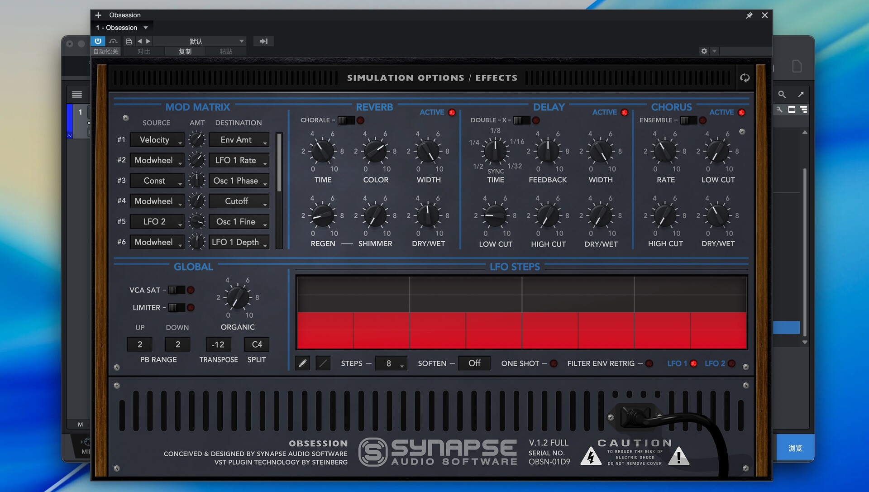Image resolution: width=869 pixels, height=492 pixels.
Task: Toggle the Reverb ACTIVE red LED
Action: coord(452,112)
